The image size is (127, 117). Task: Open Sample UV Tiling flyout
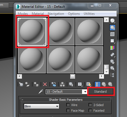tap(112, 41)
